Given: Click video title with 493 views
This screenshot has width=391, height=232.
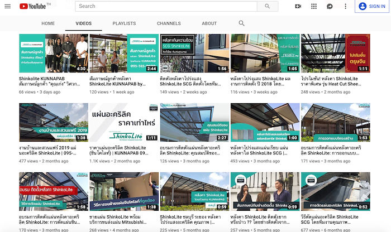Looking at the screenshot, I should pyautogui.click(x=259, y=151).
